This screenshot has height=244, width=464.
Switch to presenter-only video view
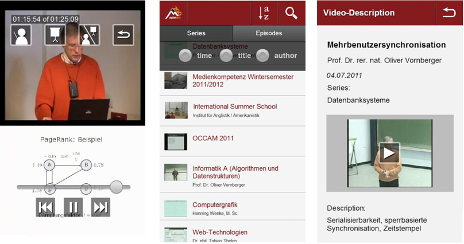21,36
